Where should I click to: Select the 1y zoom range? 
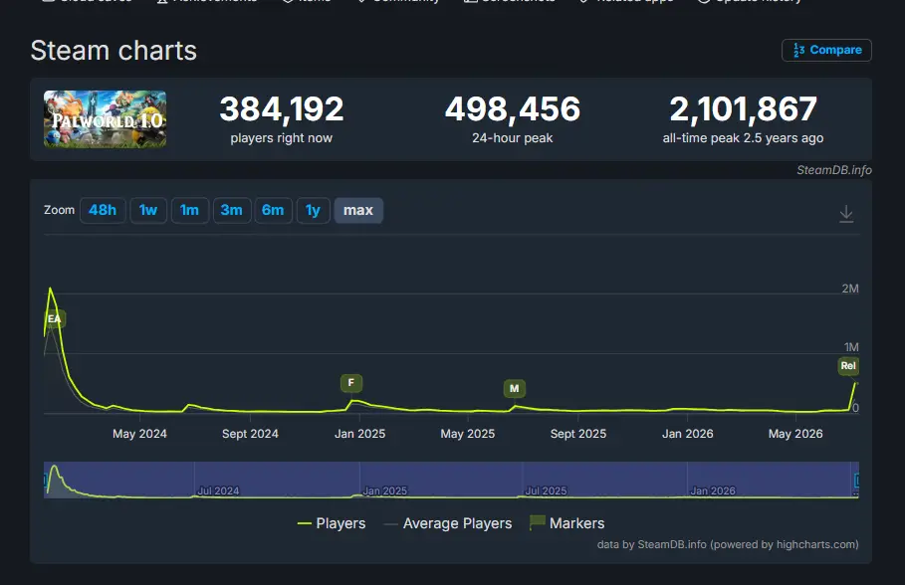pyautogui.click(x=313, y=211)
